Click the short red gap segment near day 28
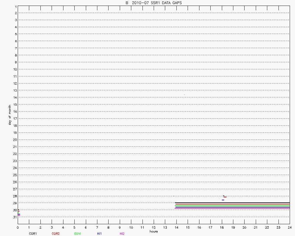The width and height of the screenshot is (295, 236). (225, 197)
